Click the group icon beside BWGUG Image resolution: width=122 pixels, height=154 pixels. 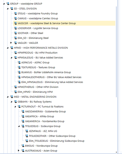(23, 146)
